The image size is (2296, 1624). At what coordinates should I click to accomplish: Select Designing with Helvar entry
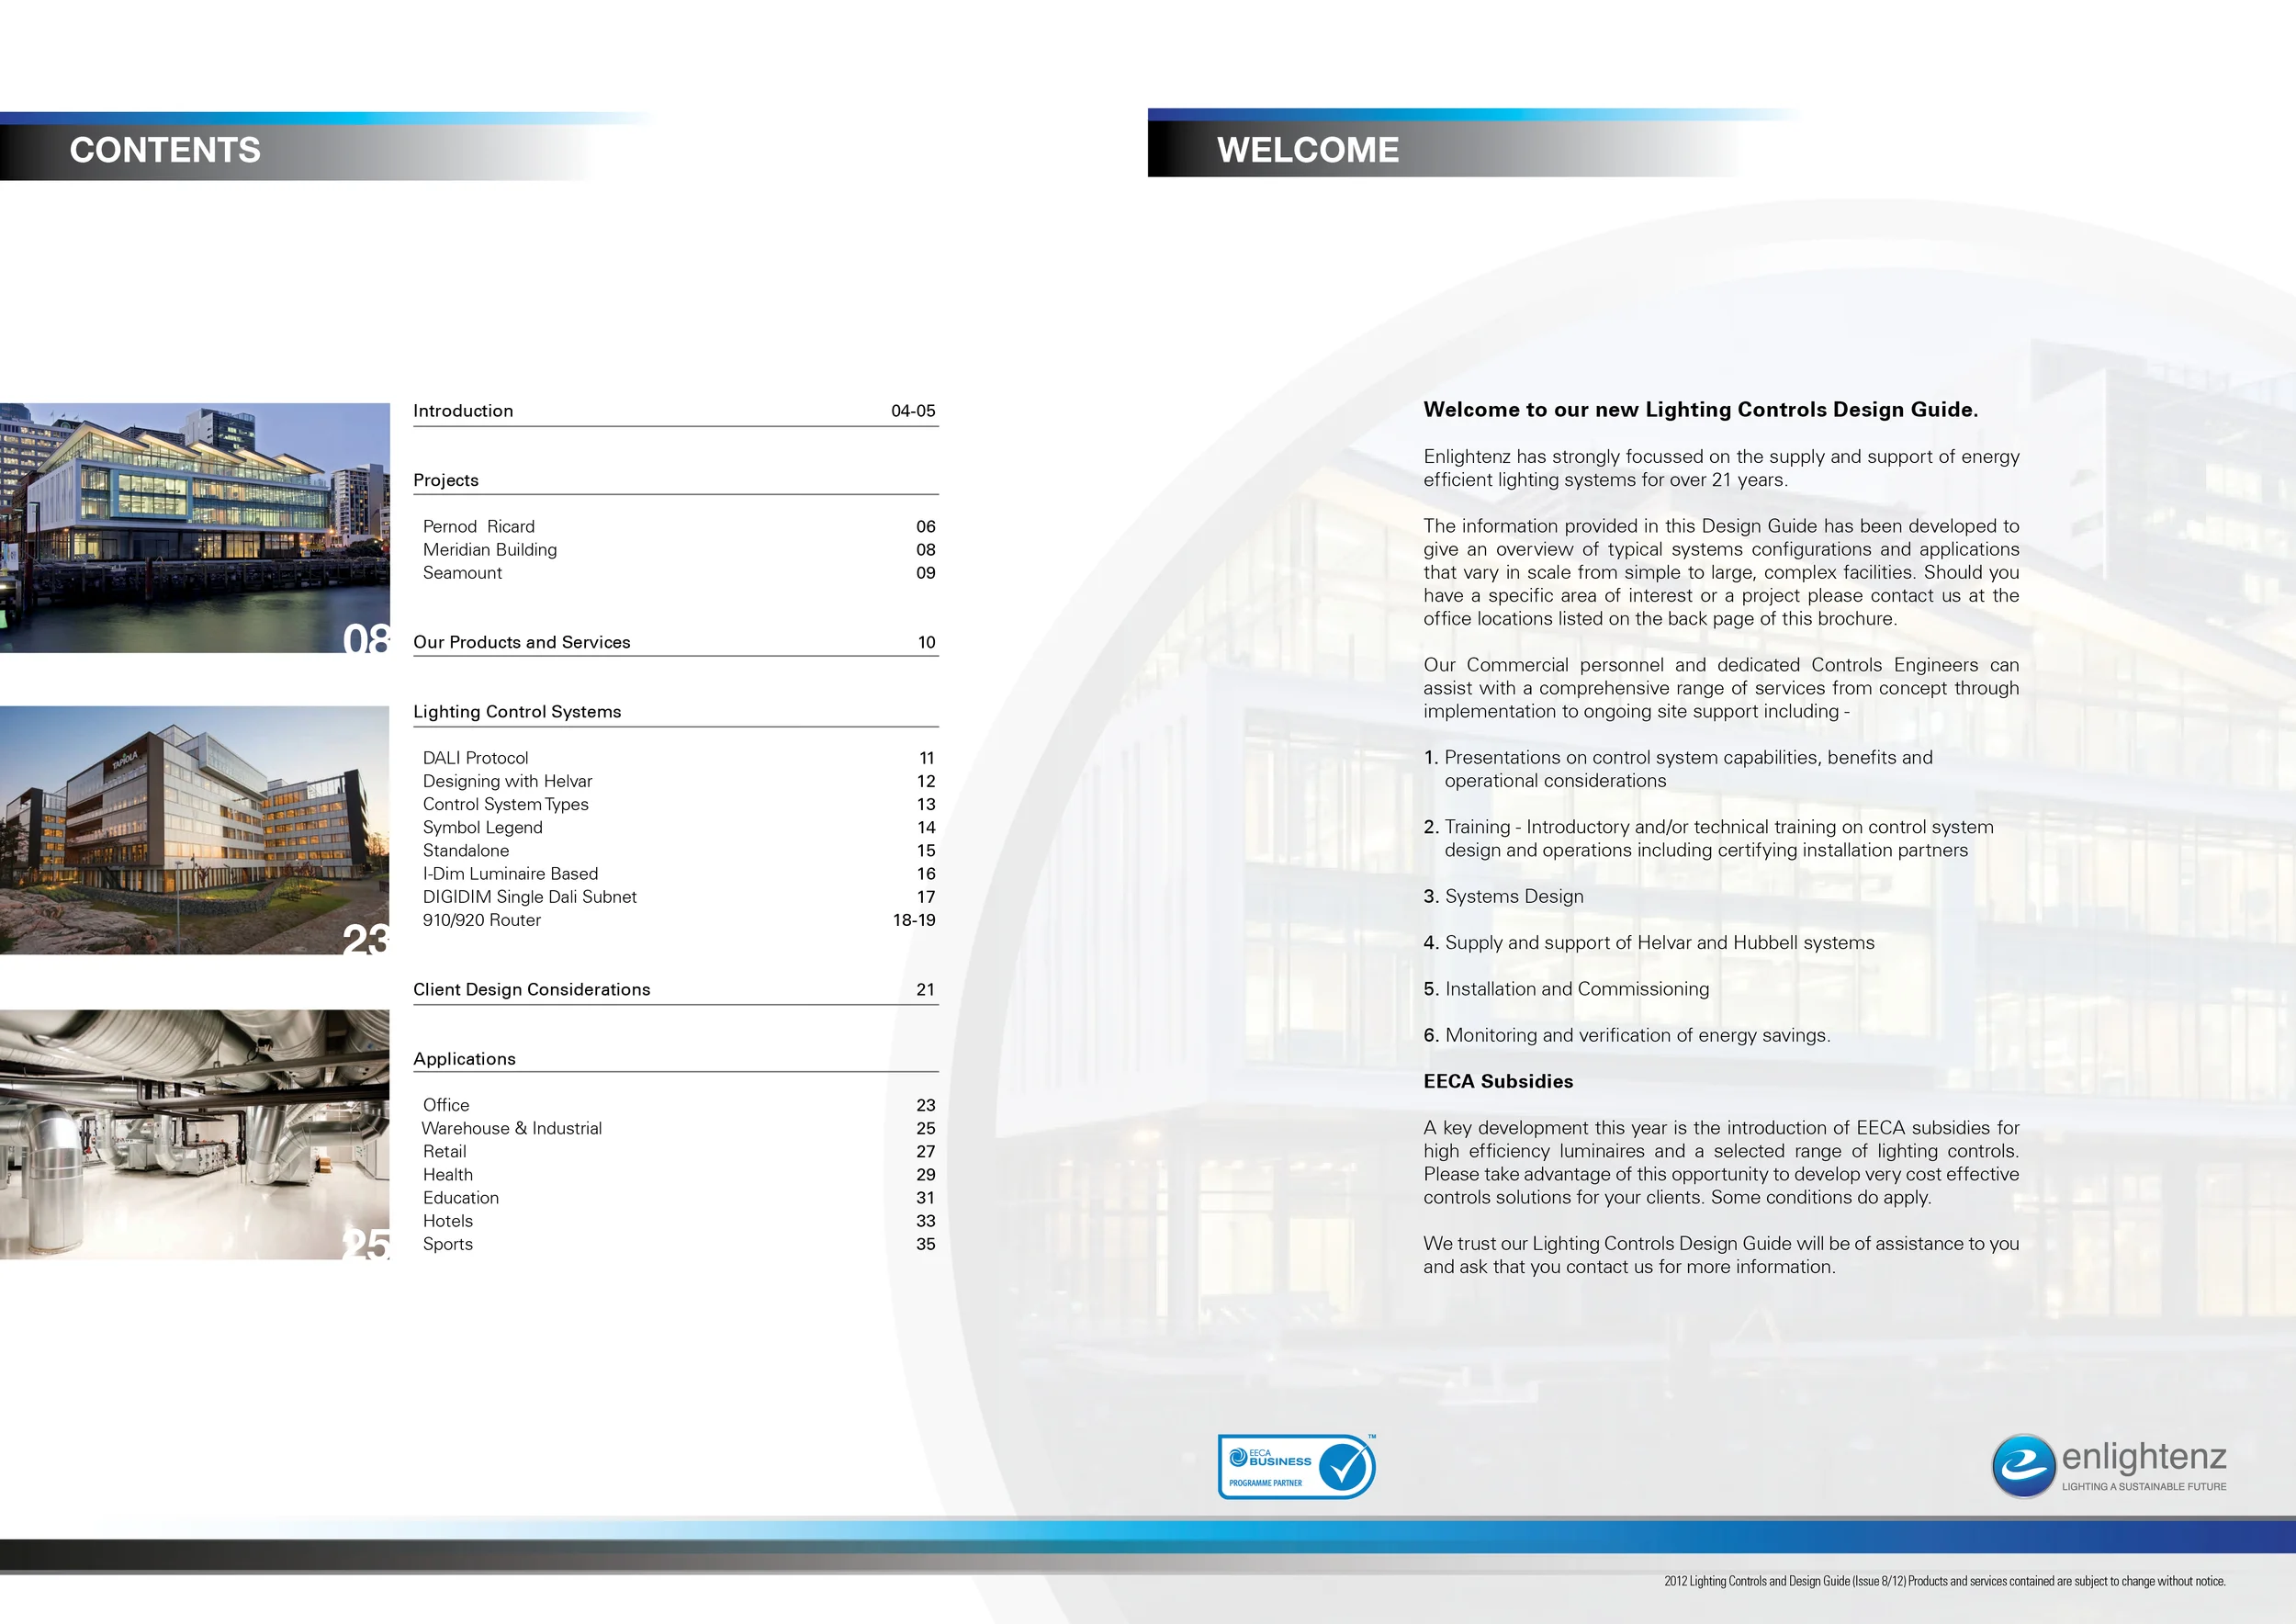pyautogui.click(x=507, y=781)
